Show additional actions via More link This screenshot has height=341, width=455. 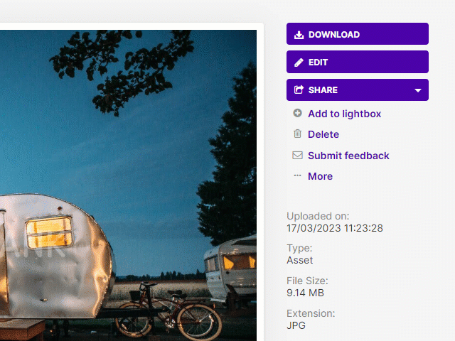pyautogui.click(x=321, y=176)
